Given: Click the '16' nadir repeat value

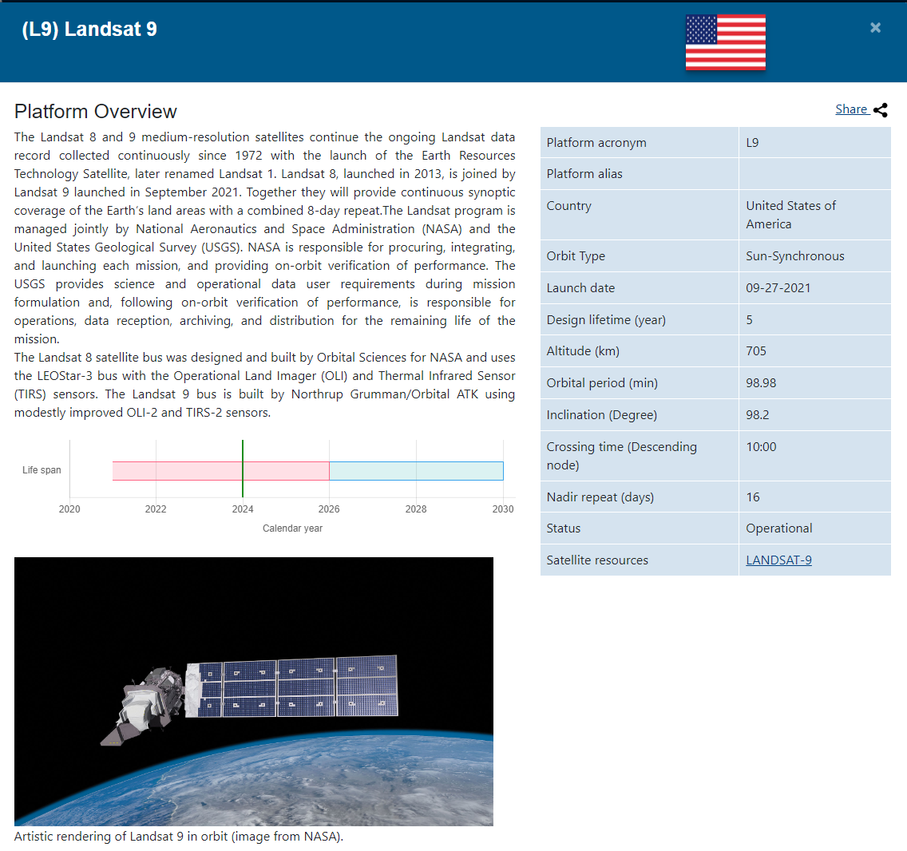Looking at the screenshot, I should [753, 497].
